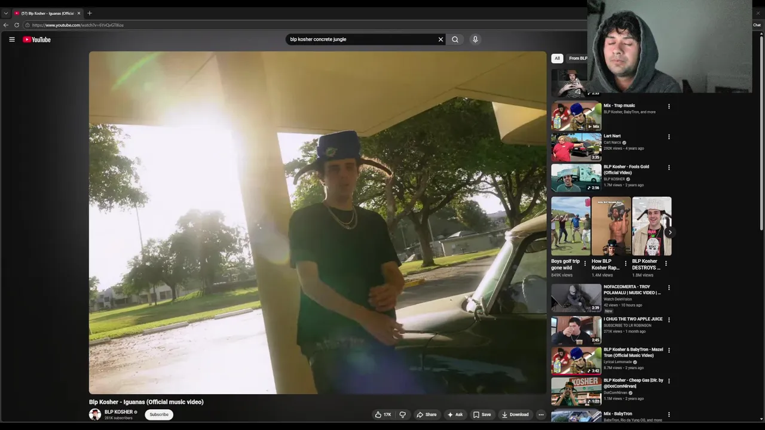Open a new browser tab
Image resolution: width=765 pixels, height=430 pixels.
90,13
